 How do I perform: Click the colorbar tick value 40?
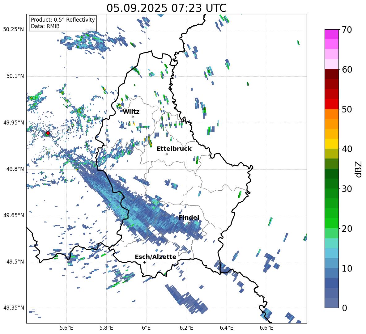click(x=347, y=149)
